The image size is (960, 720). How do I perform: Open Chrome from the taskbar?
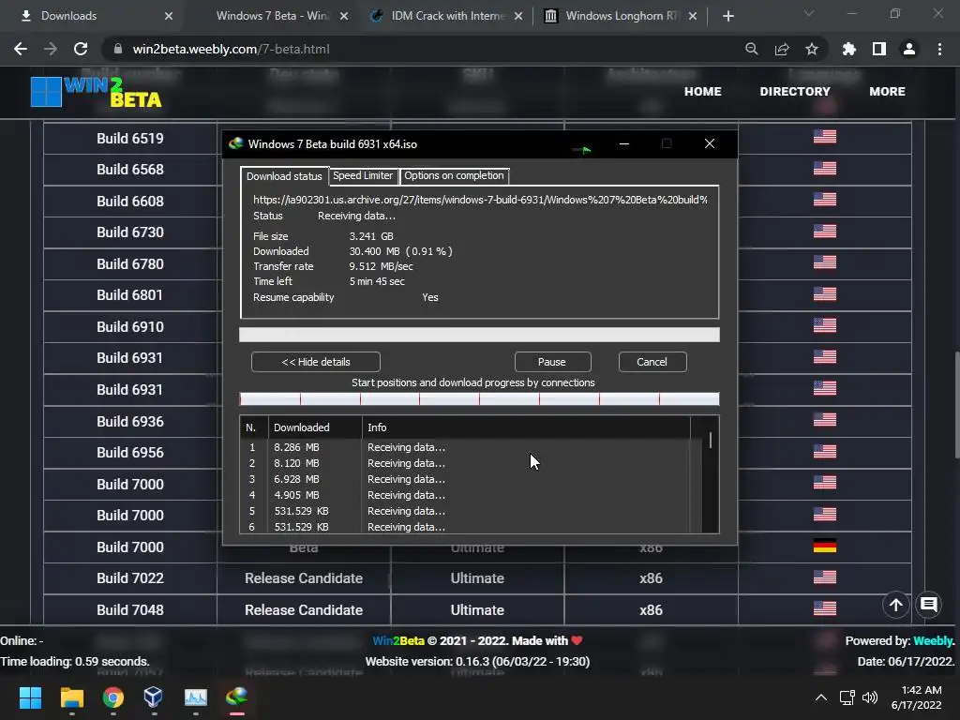coord(113,697)
